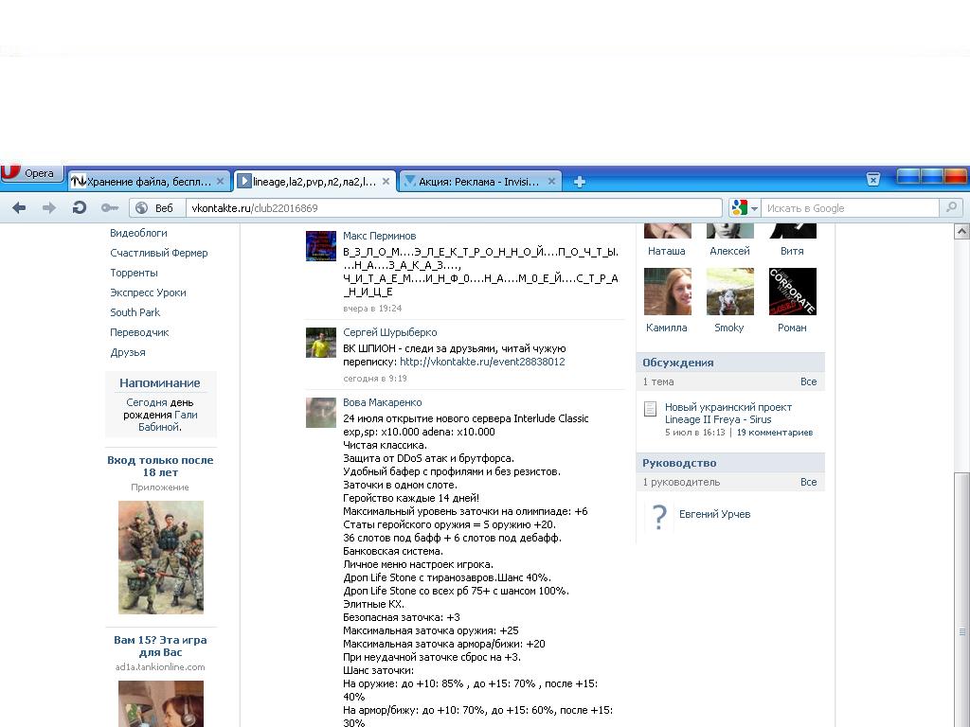The height and width of the screenshot is (727, 970).
Task: Open Торренты sidebar link
Action: 134,273
